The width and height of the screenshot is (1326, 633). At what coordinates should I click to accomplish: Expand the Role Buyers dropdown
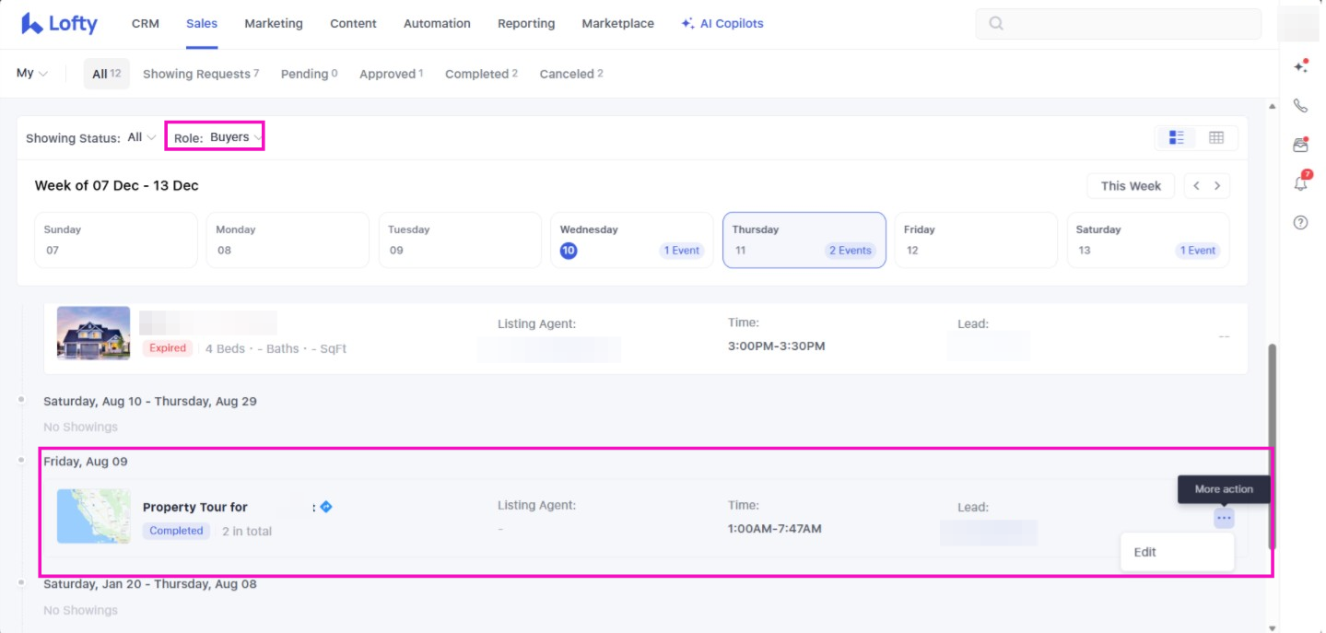click(218, 137)
